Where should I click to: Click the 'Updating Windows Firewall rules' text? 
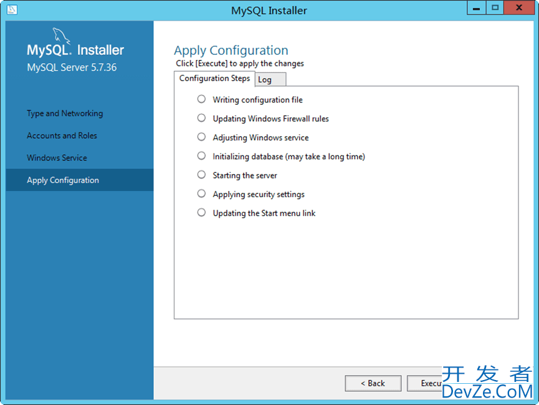pyautogui.click(x=271, y=119)
